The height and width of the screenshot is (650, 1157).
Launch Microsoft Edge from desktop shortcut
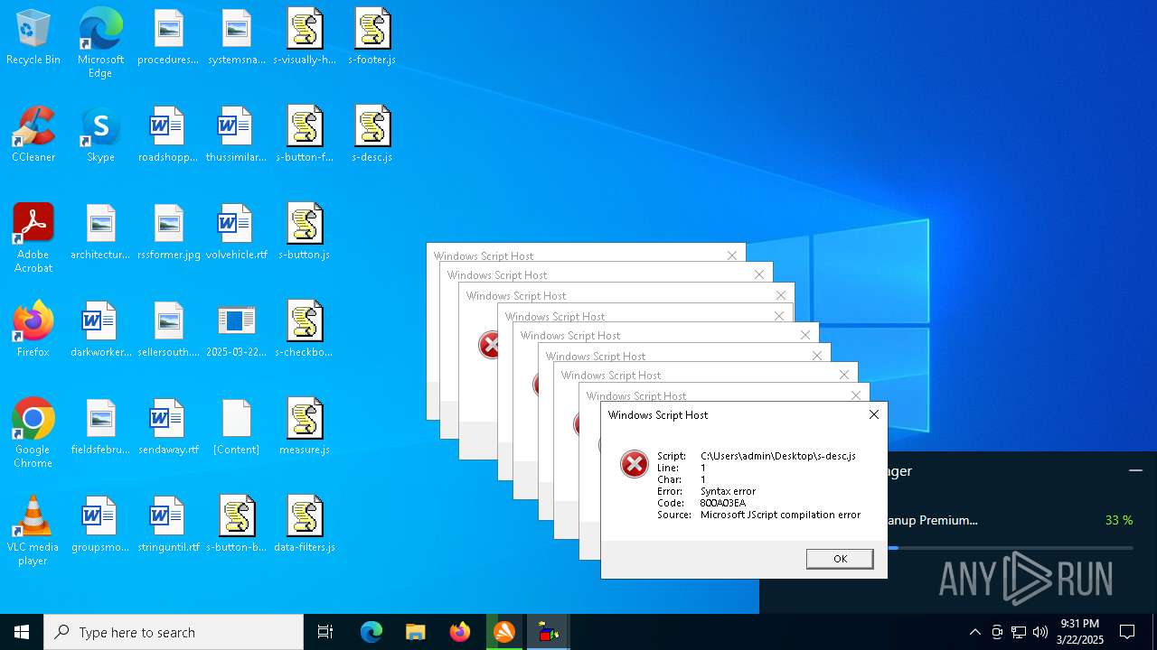click(100, 43)
